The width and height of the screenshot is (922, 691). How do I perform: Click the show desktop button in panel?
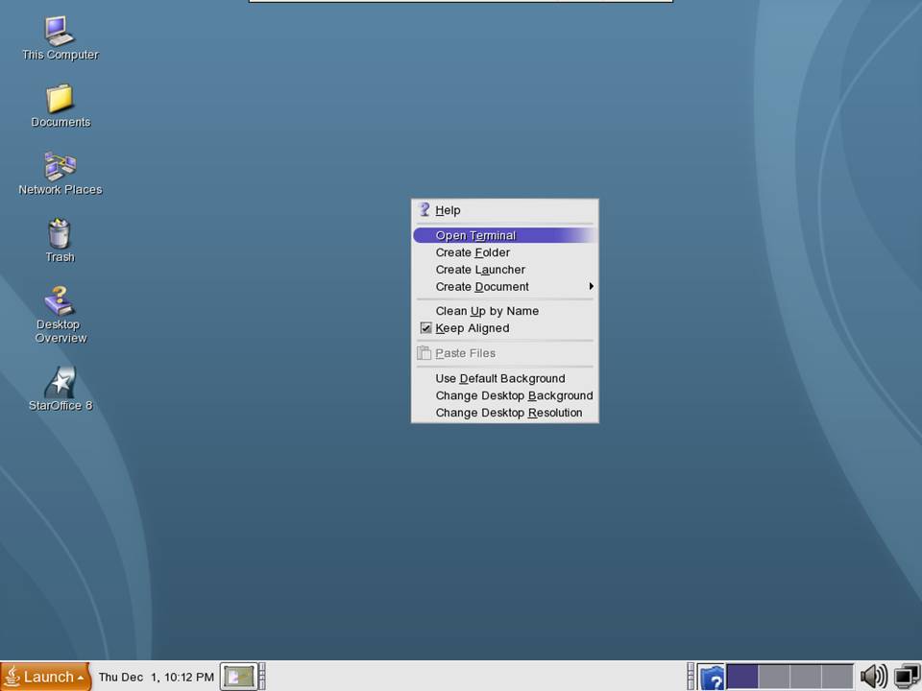coord(238,677)
